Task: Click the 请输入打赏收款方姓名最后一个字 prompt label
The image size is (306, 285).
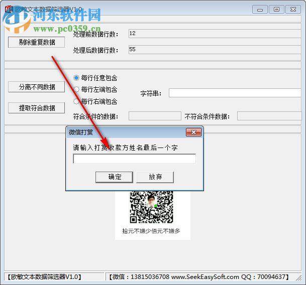Action: (126, 148)
